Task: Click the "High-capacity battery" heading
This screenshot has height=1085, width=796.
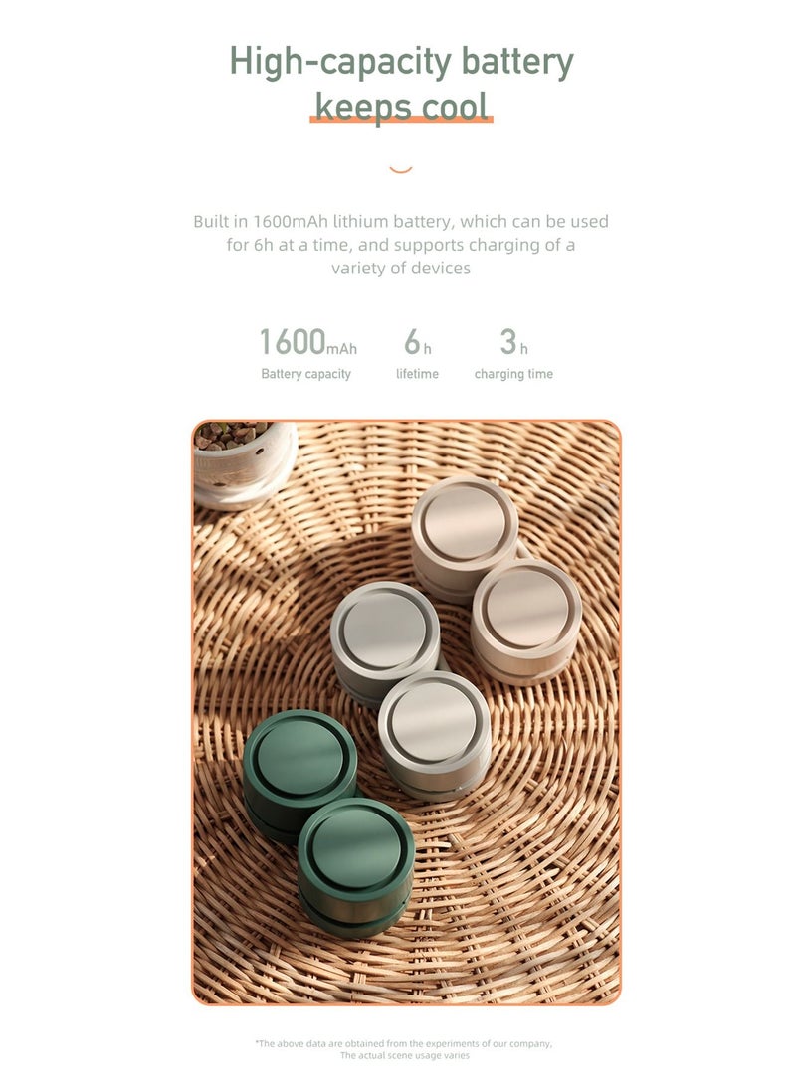Action: point(401,62)
